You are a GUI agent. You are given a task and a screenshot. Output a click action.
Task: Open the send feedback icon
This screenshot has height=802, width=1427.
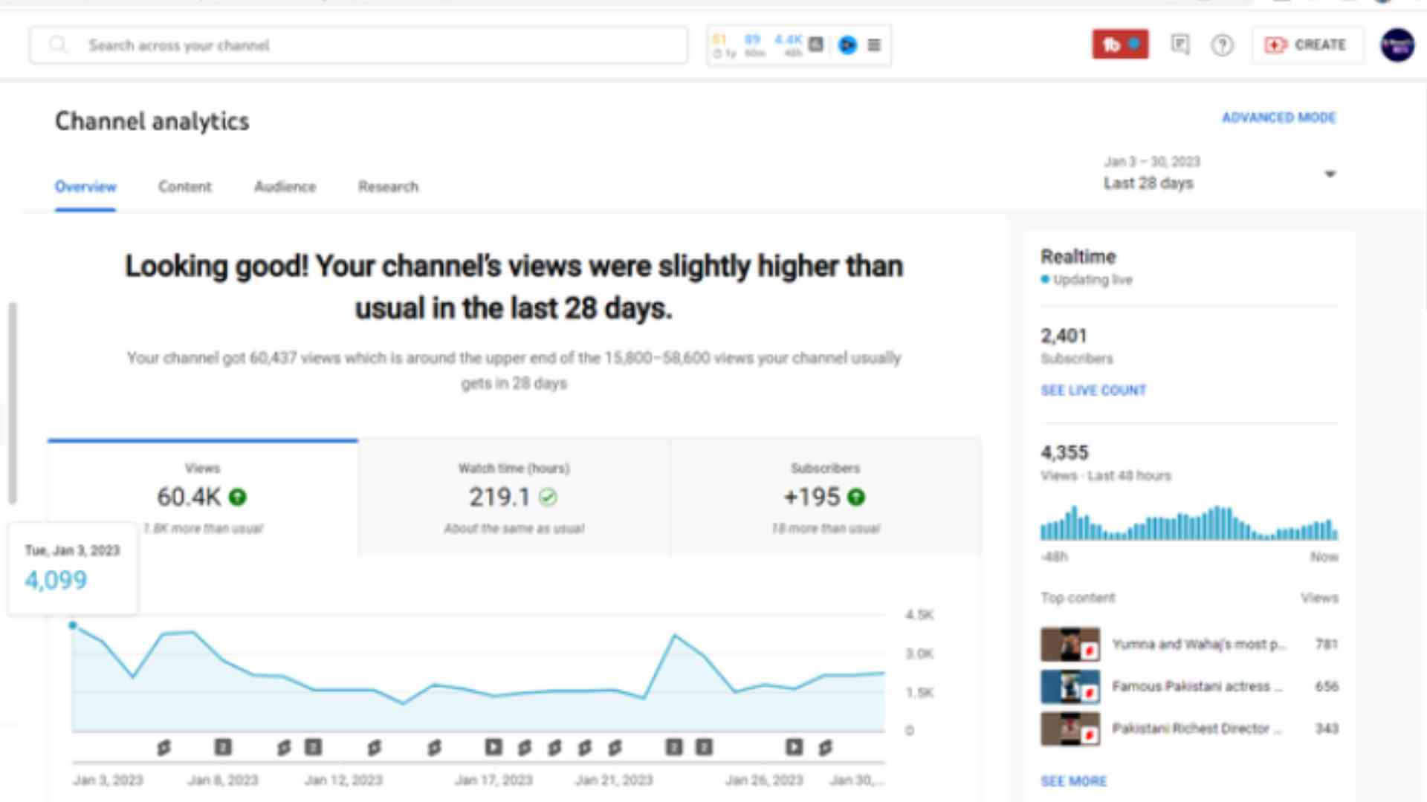(1180, 45)
